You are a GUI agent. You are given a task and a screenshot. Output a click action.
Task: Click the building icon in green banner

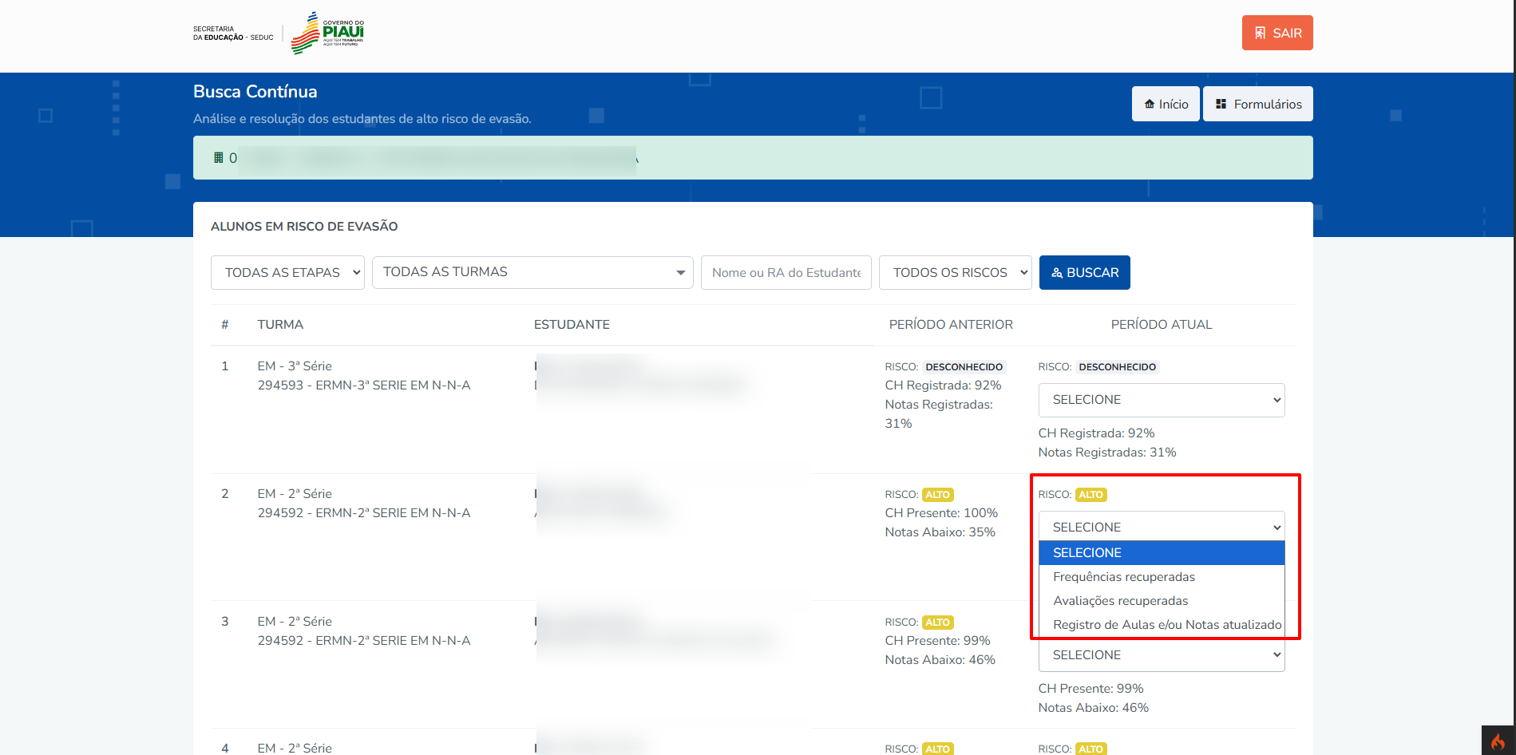click(x=218, y=158)
